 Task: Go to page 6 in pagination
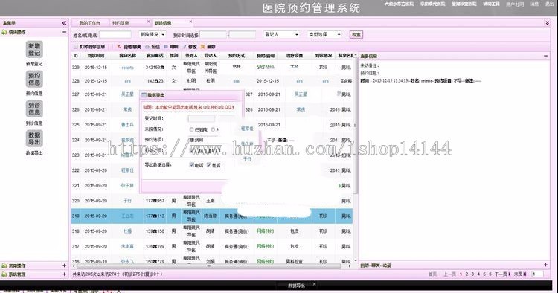490,274
